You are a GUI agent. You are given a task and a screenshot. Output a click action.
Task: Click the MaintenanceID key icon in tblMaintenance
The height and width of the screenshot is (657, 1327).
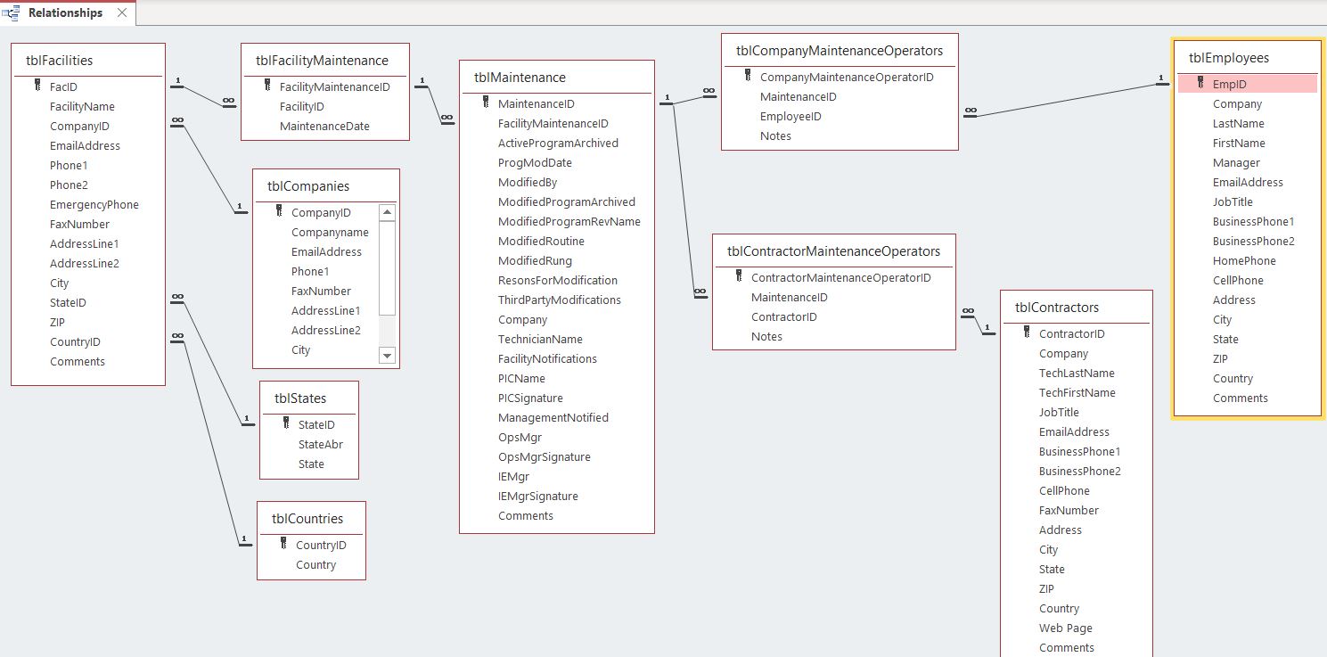point(486,103)
